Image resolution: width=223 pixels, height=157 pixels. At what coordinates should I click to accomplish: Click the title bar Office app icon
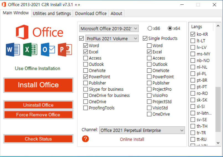[x=4, y=4]
